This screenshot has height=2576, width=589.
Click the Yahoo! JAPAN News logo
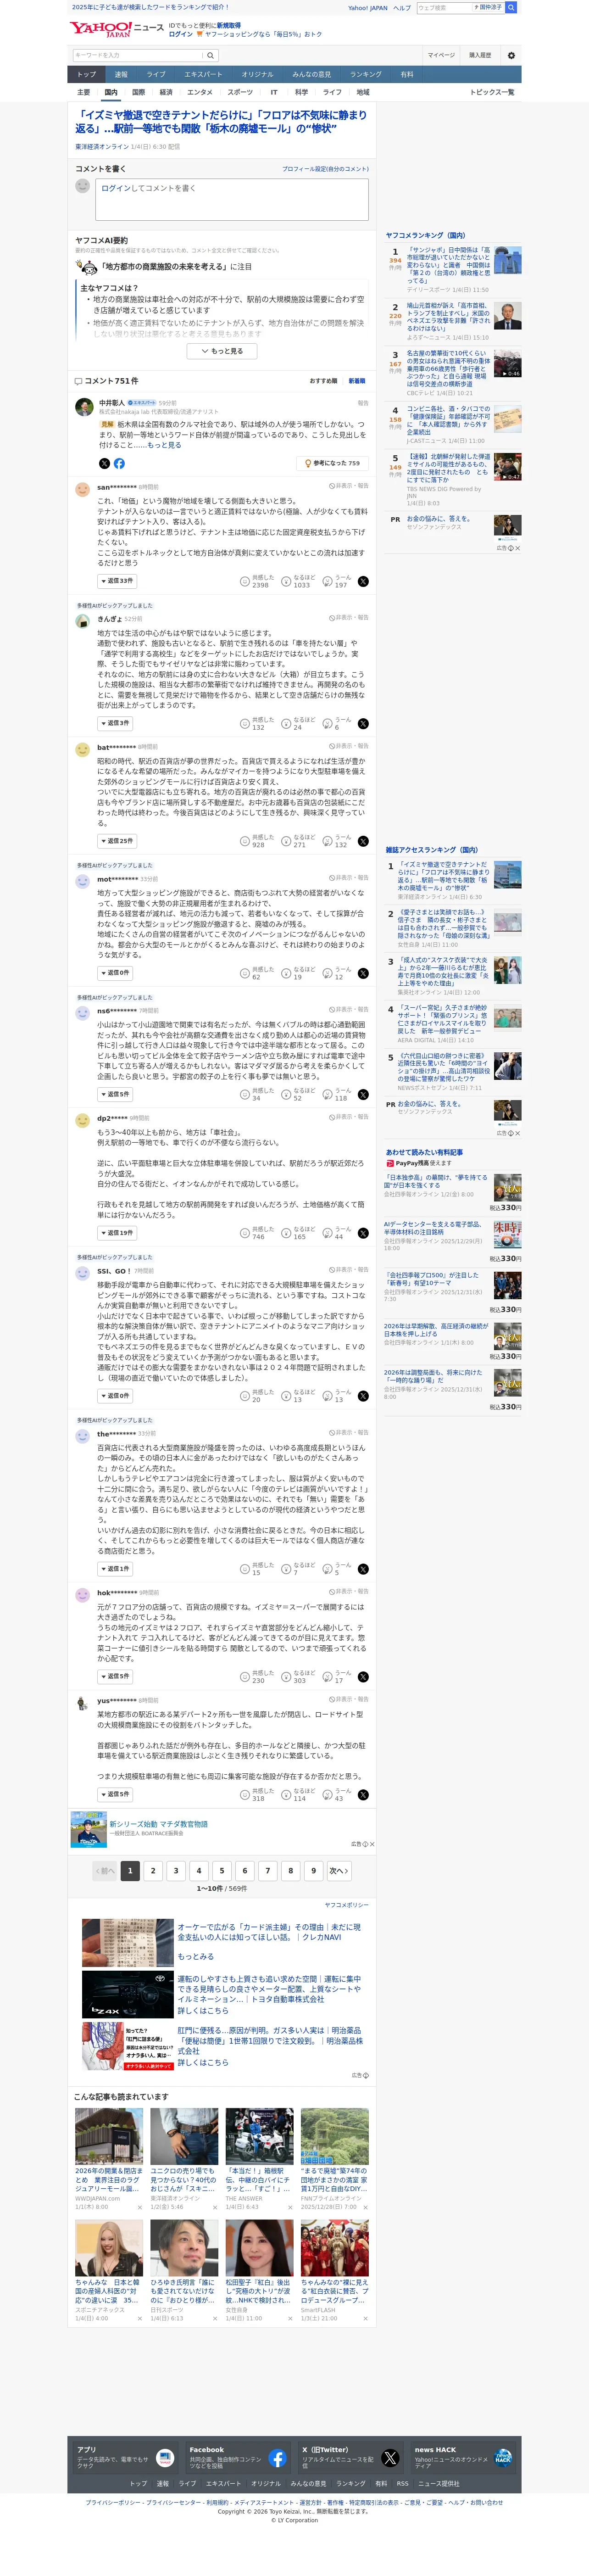[x=117, y=29]
